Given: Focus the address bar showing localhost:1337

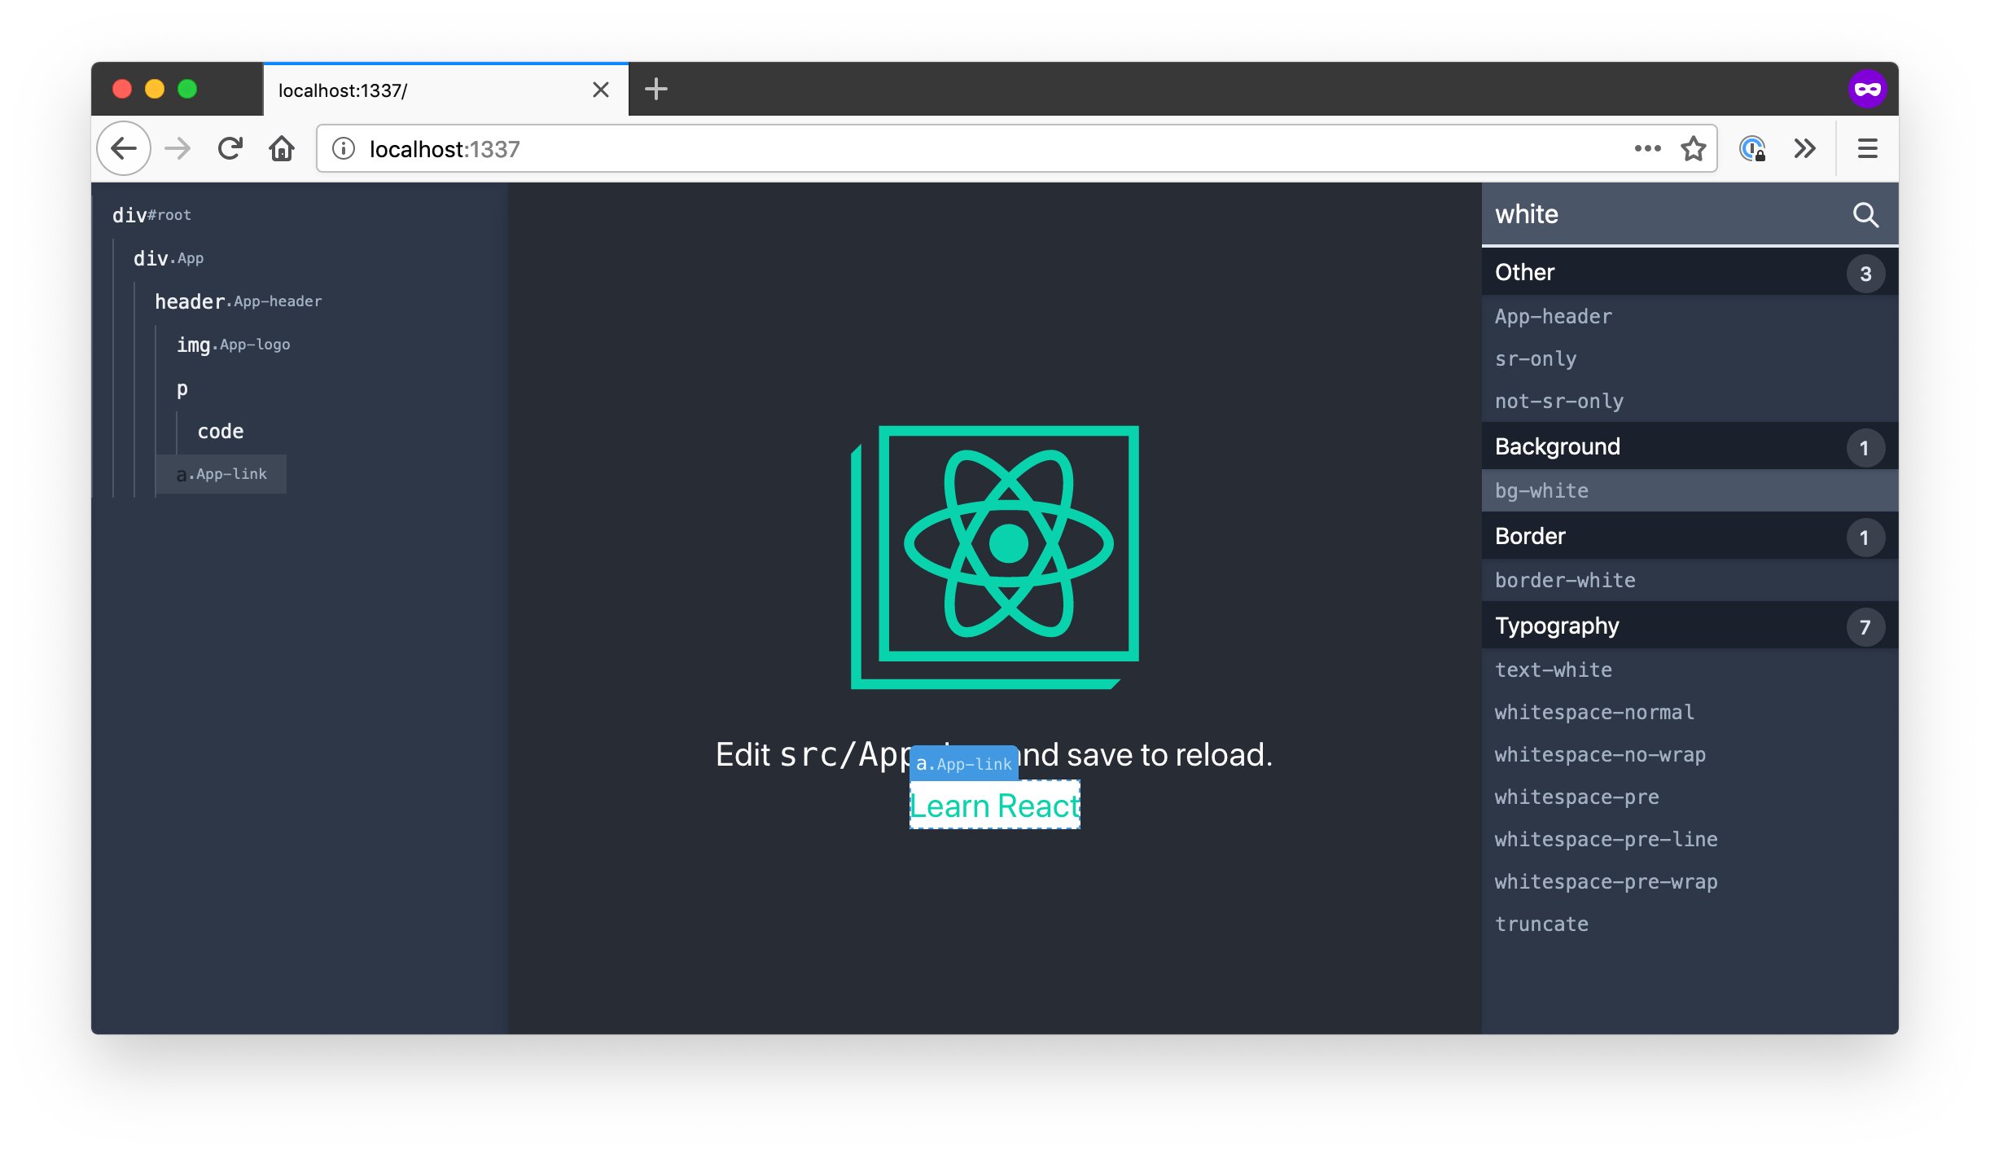Looking at the screenshot, I should [1016, 148].
